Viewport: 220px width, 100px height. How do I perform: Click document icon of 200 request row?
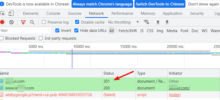(2, 88)
